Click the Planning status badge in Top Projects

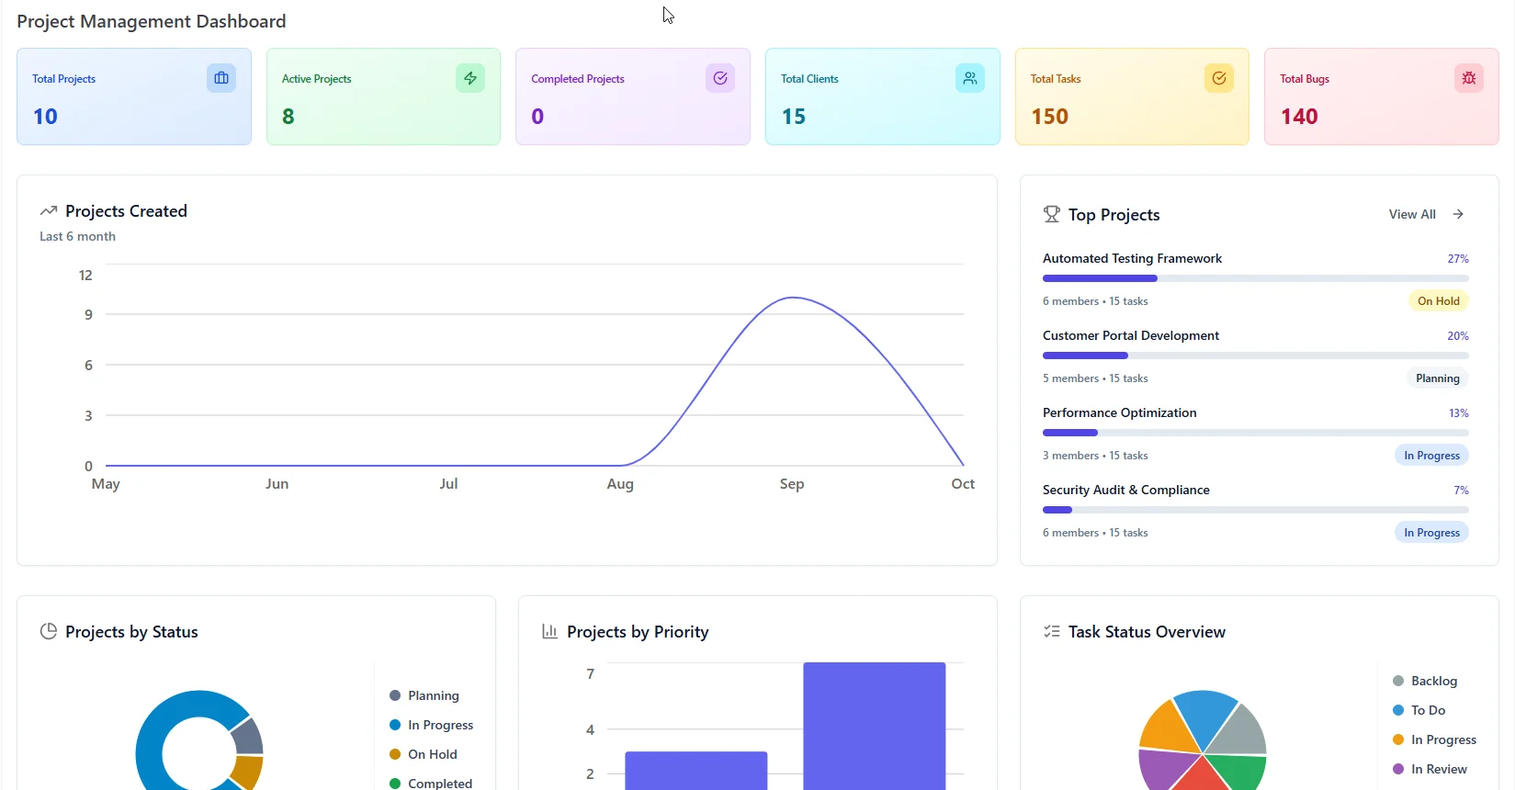1438,378
